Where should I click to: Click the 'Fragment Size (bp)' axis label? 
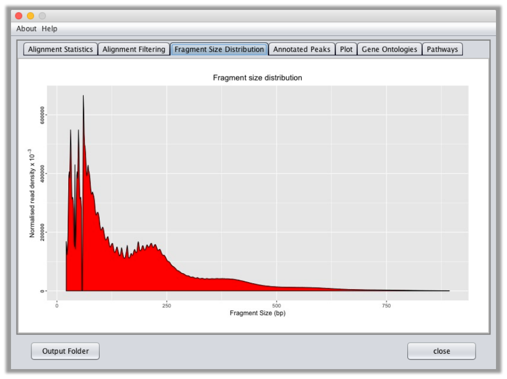pos(258,313)
